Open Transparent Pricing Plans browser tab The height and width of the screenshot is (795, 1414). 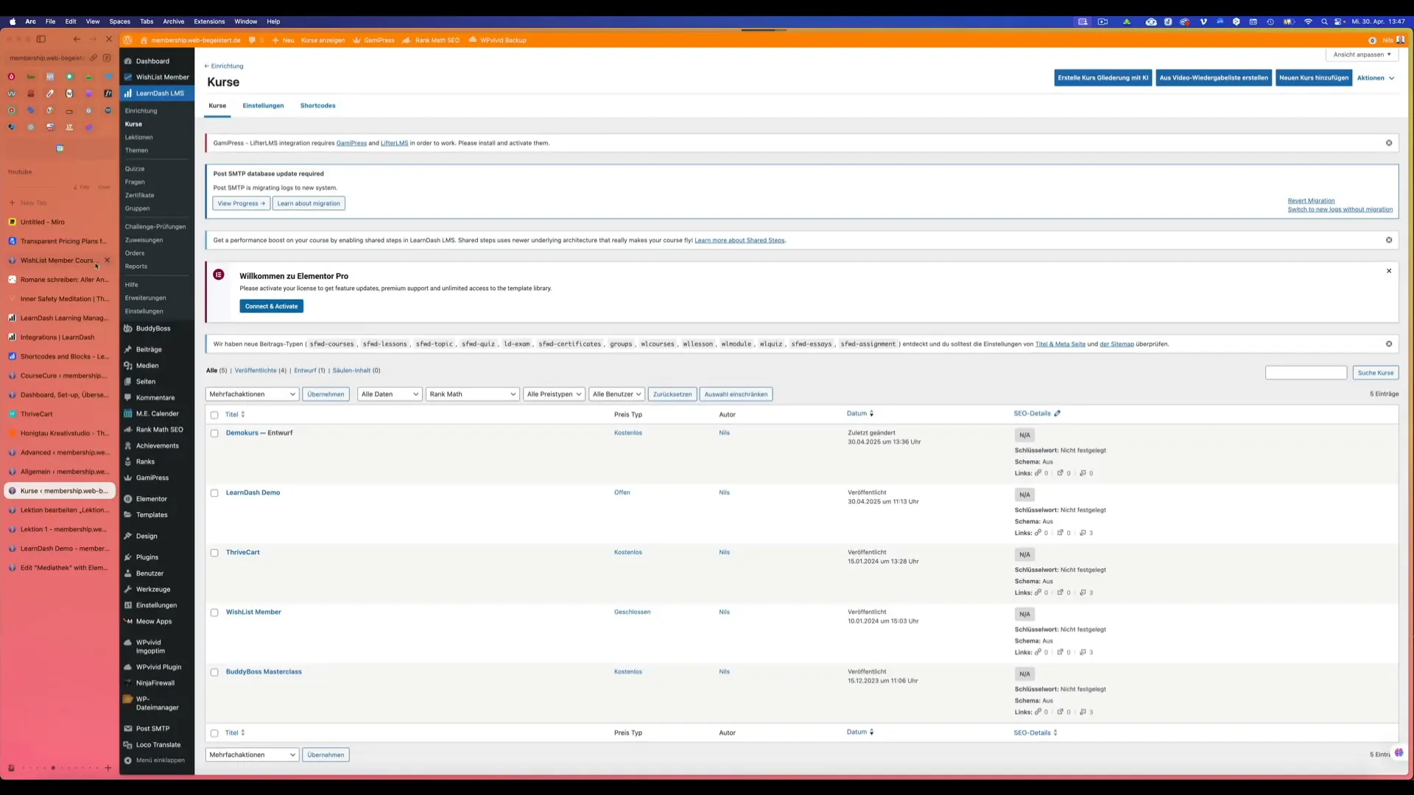click(60, 241)
